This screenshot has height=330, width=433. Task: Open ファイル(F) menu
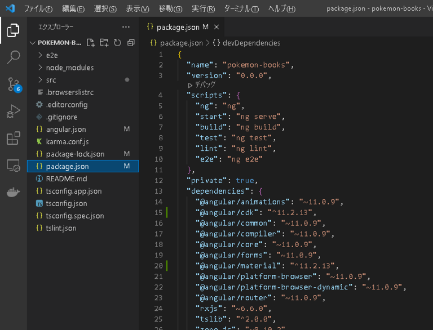coord(38,8)
